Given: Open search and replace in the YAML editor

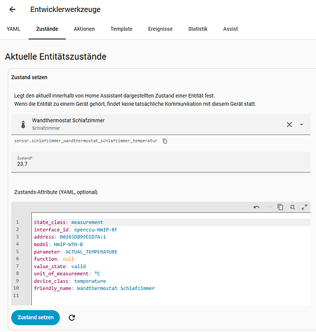Looking at the screenshot, I should coord(292,207).
